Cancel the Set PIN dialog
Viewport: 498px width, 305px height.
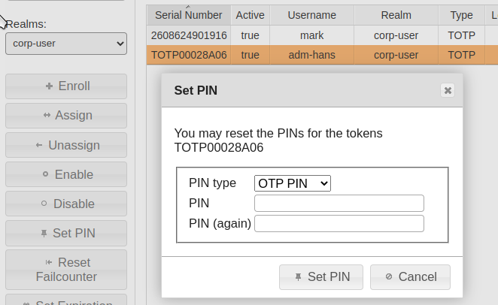tap(410, 277)
